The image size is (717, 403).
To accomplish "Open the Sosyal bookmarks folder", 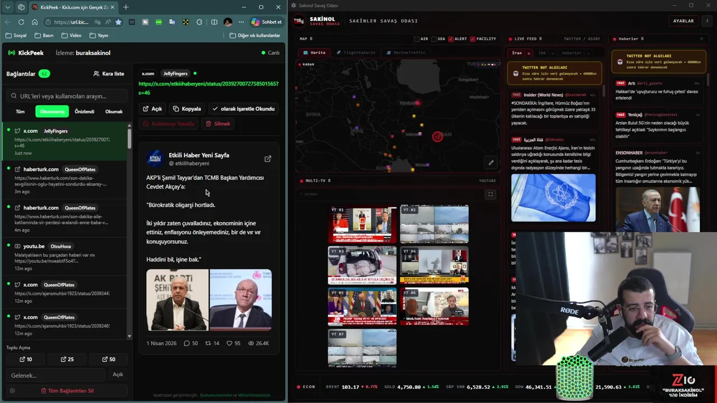I will (x=16, y=35).
